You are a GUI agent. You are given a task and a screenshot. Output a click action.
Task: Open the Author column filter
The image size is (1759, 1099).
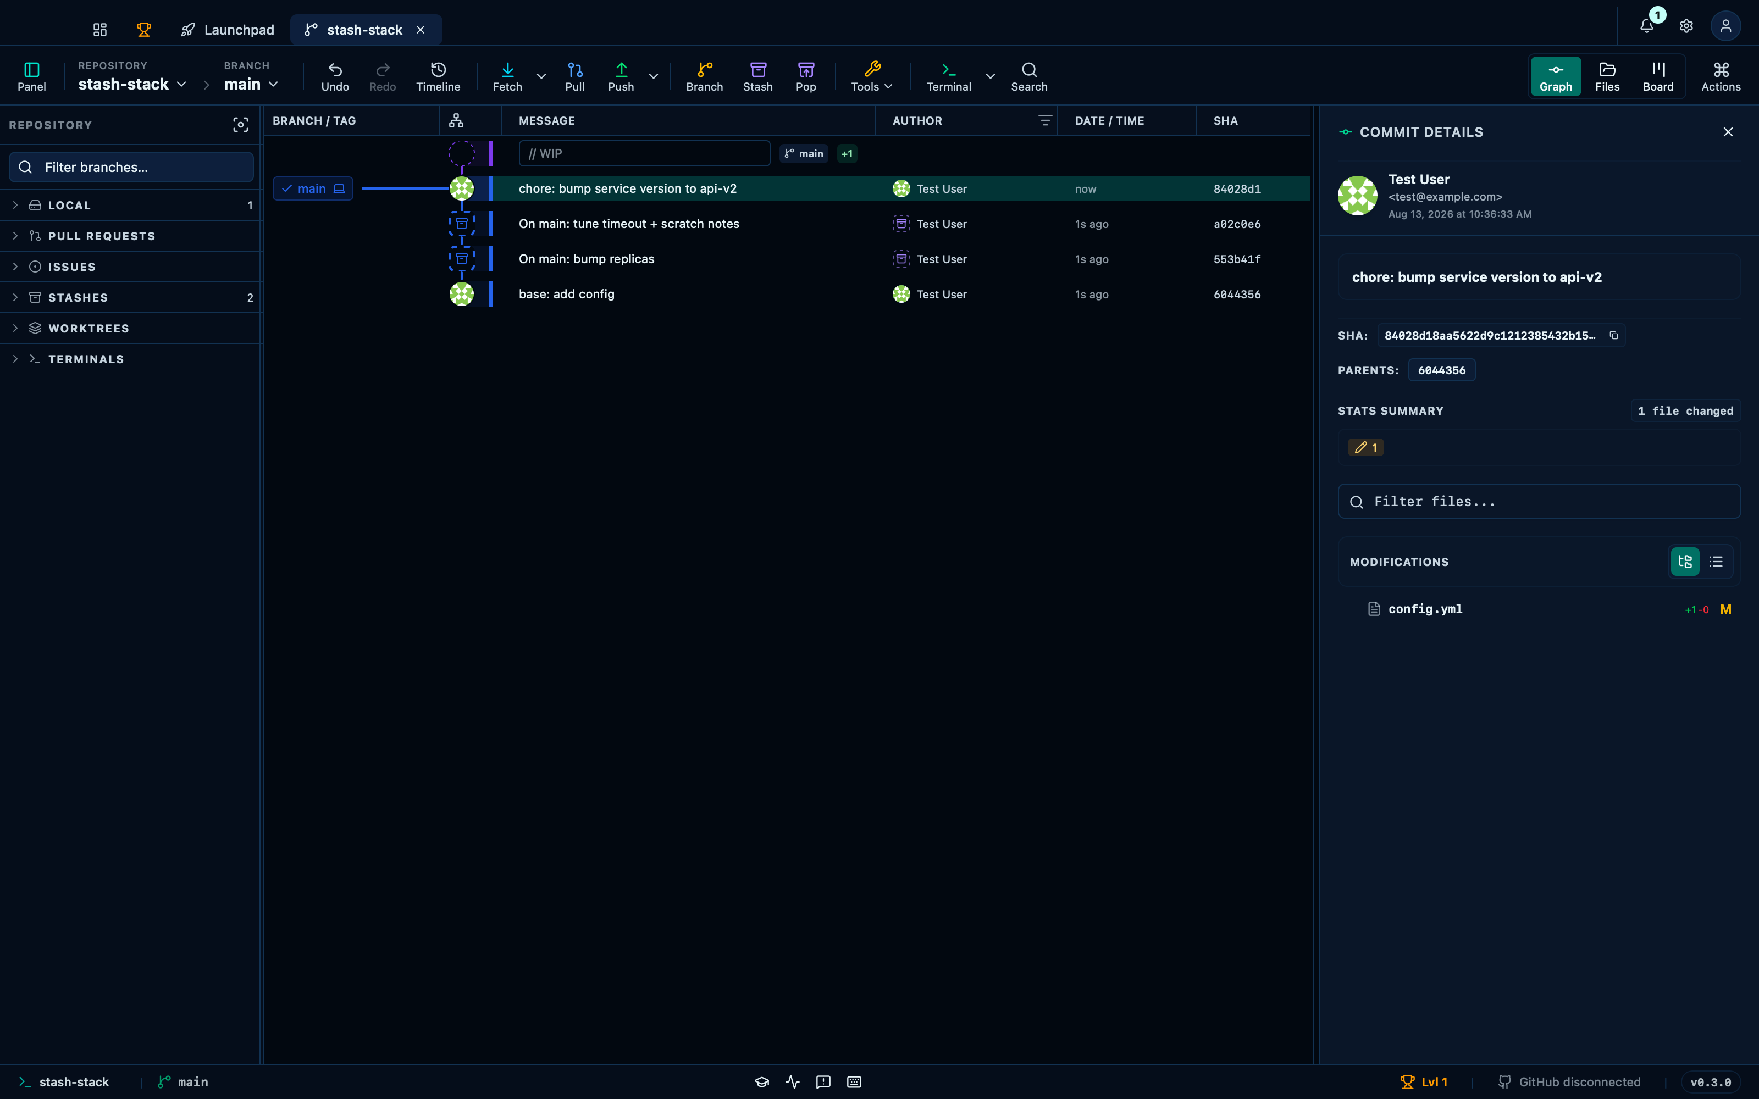click(1044, 121)
